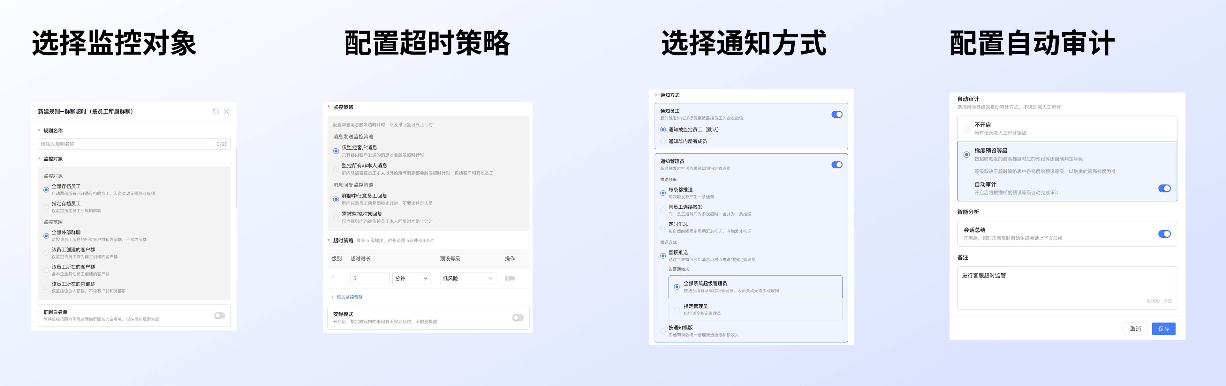Click the 备注 text area

(x=1067, y=288)
